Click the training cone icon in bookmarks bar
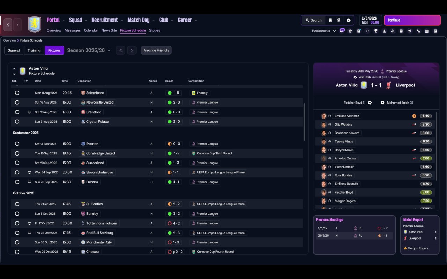The width and height of the screenshot is (447, 279). [384, 31]
